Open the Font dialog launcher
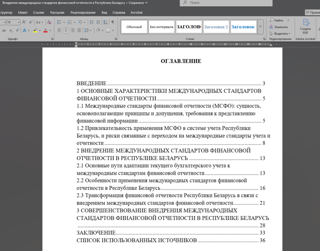Image resolution: width=320 pixels, height=251 pixels. pyautogui.click(x=52, y=39)
